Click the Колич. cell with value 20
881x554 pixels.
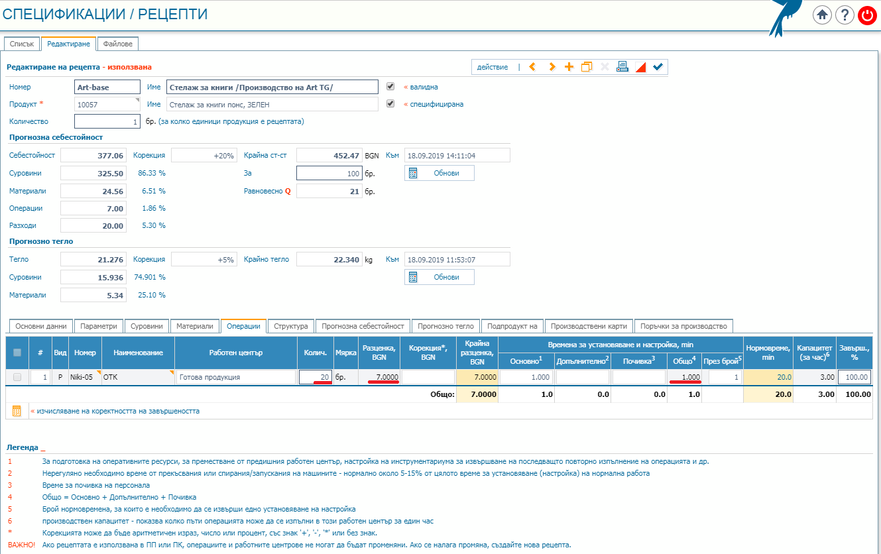(x=316, y=377)
